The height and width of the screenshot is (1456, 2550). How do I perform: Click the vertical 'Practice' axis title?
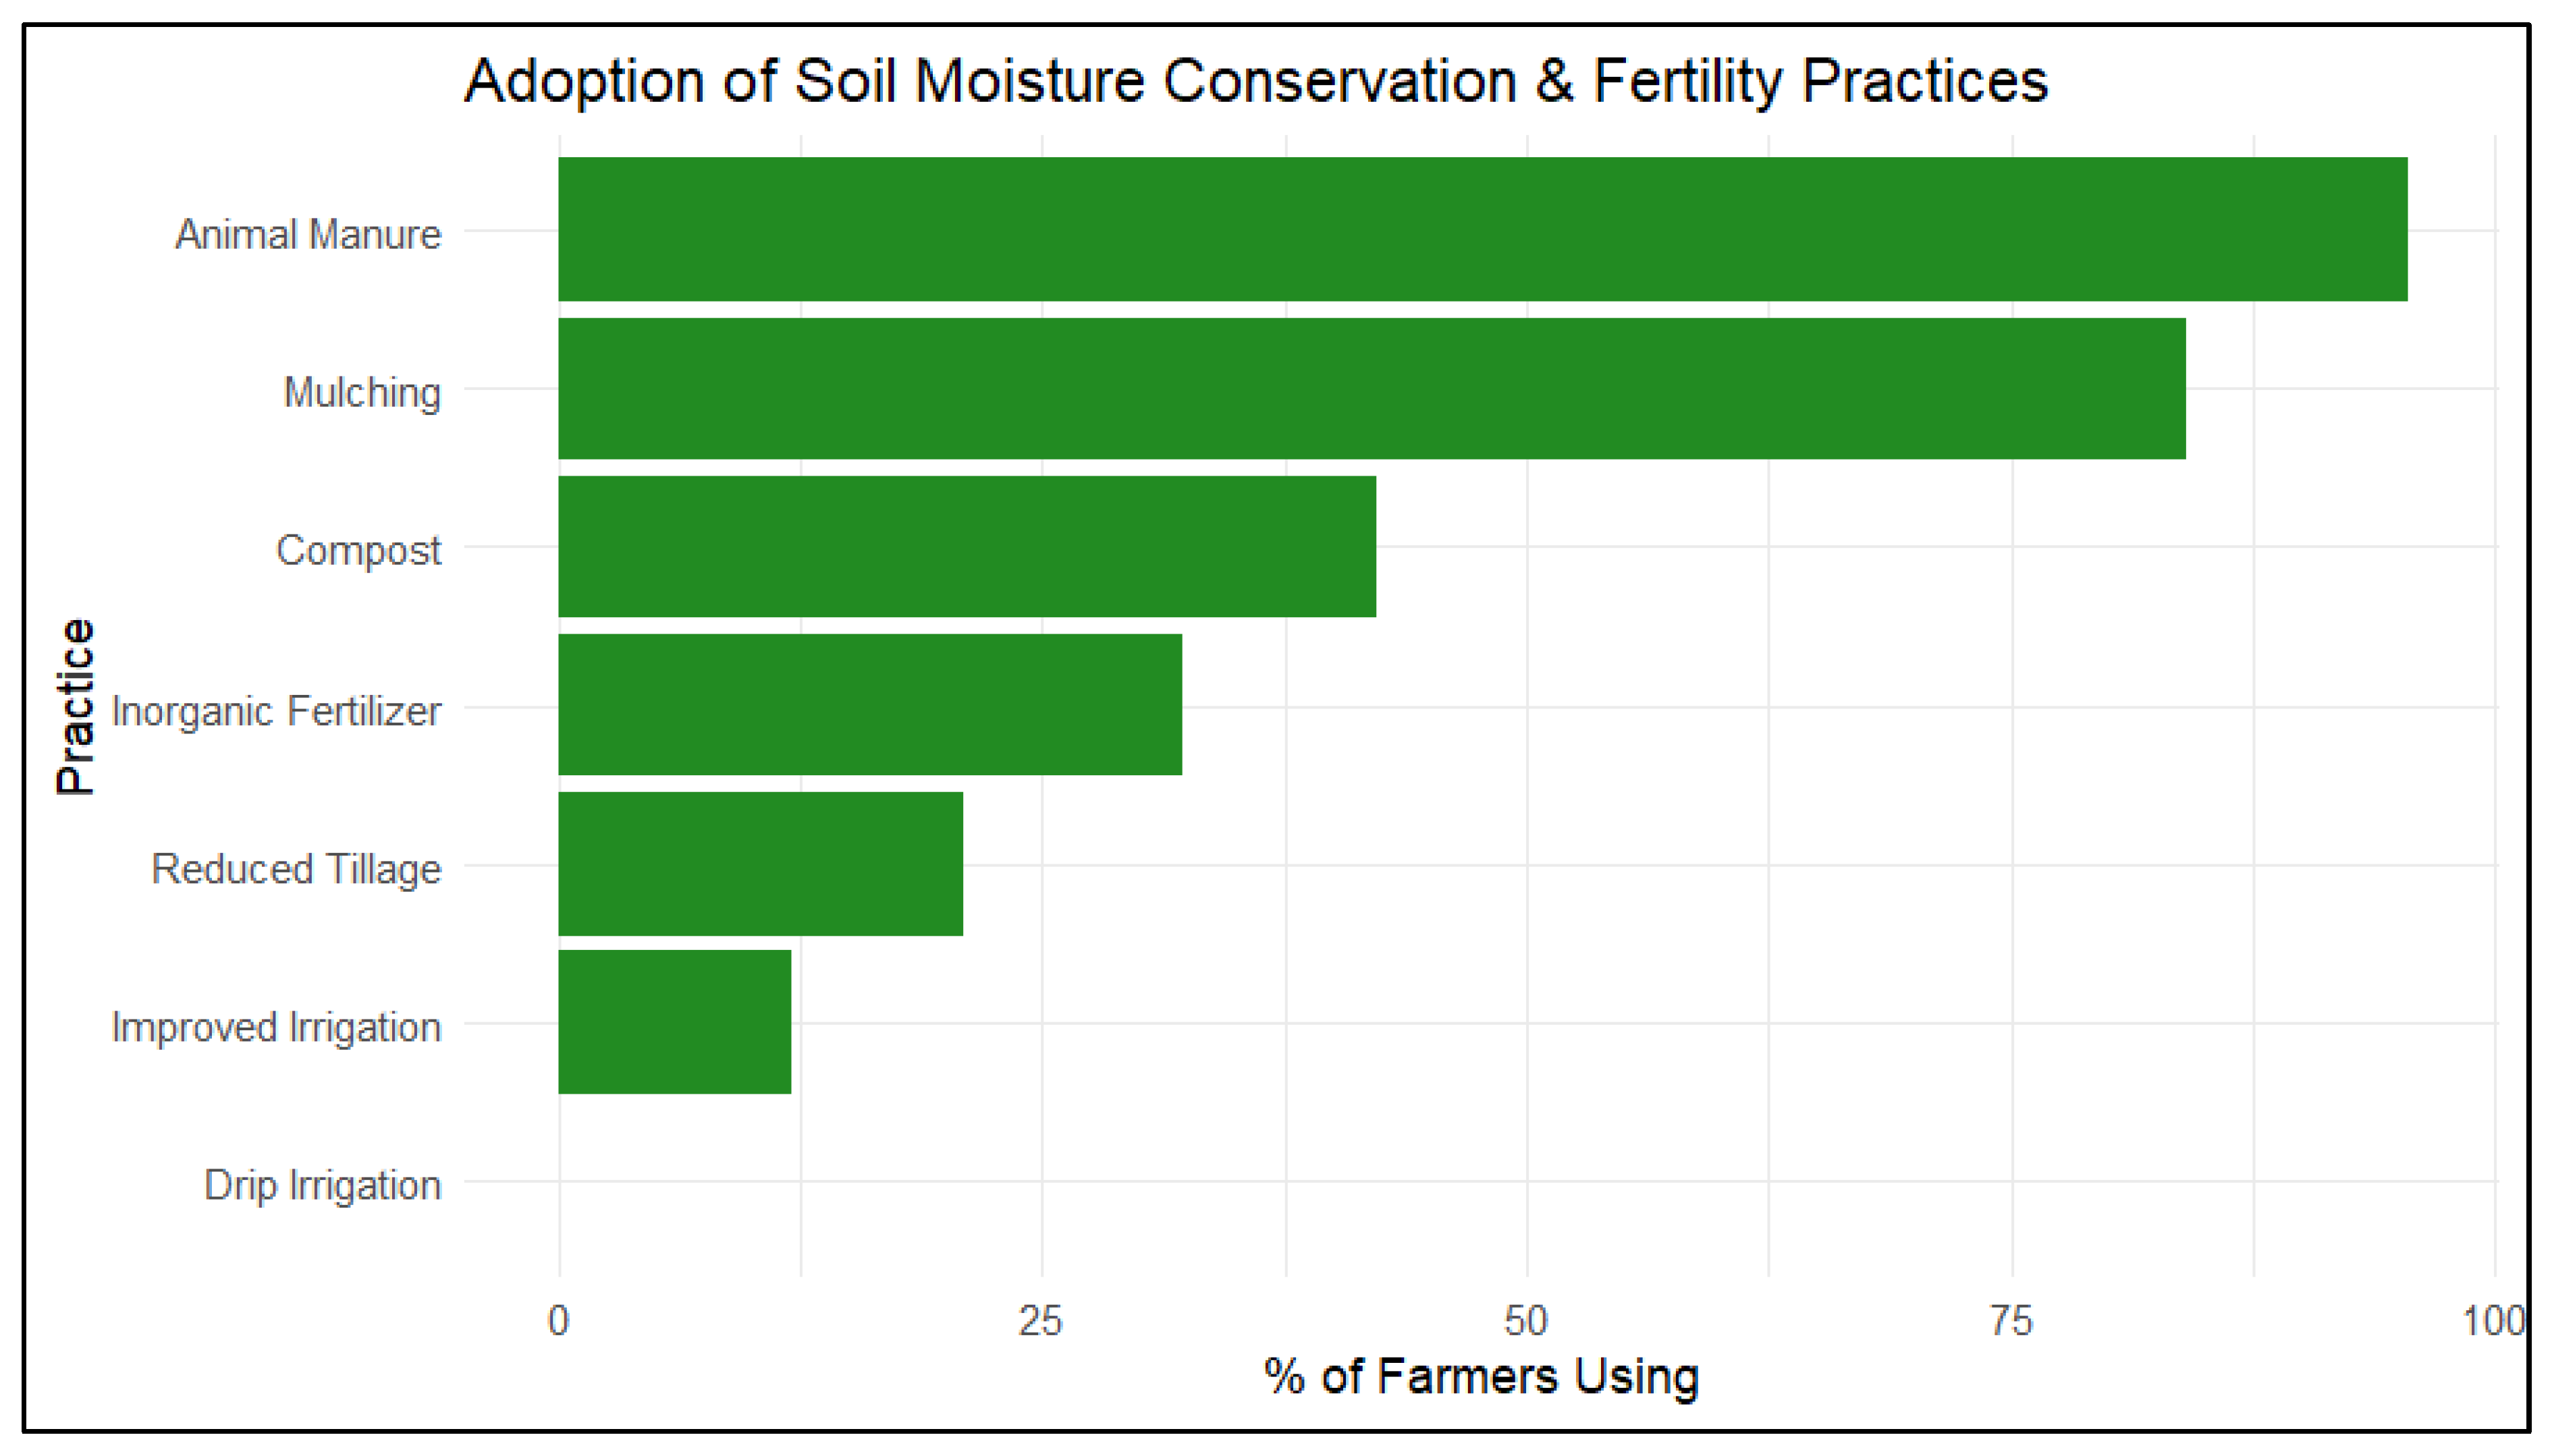[76, 706]
